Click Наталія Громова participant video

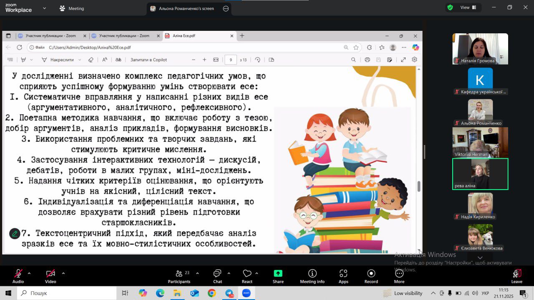point(480,49)
